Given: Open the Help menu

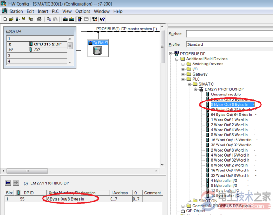Looking at the screenshot, I should (118, 11).
